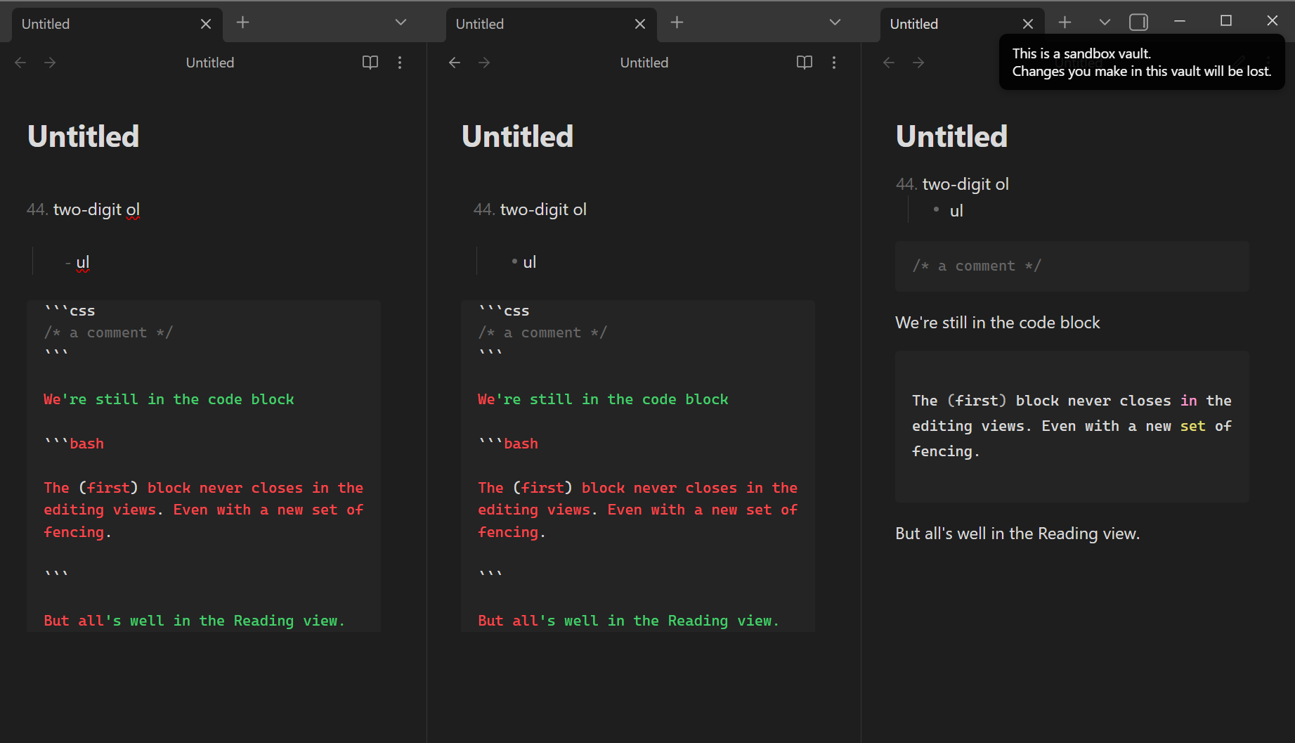
Task: Select the middle pane's Untitled tab
Action: click(551, 24)
